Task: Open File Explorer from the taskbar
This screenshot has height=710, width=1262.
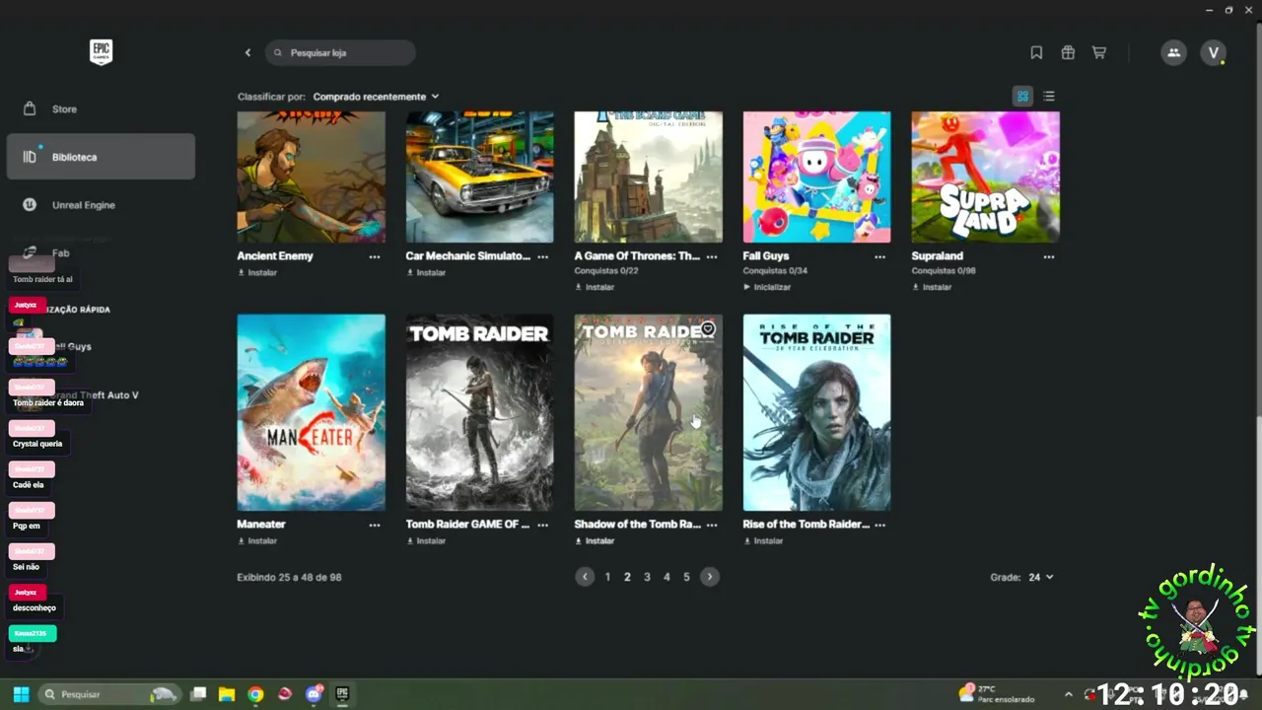Action: click(x=227, y=694)
